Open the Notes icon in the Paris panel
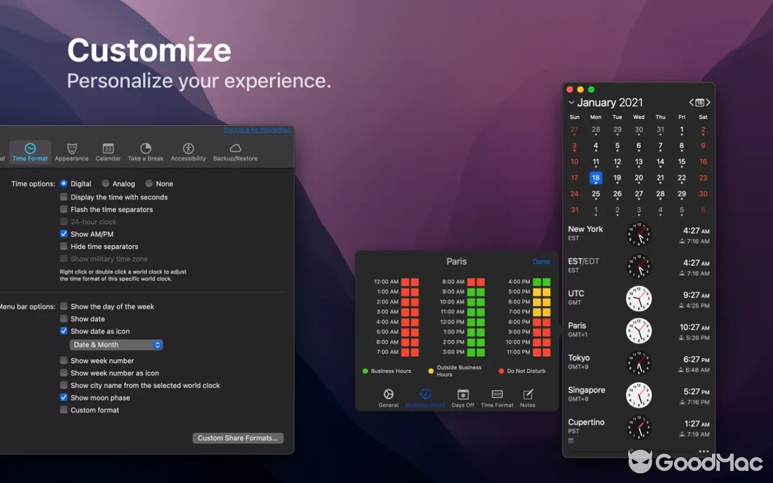 point(528,395)
